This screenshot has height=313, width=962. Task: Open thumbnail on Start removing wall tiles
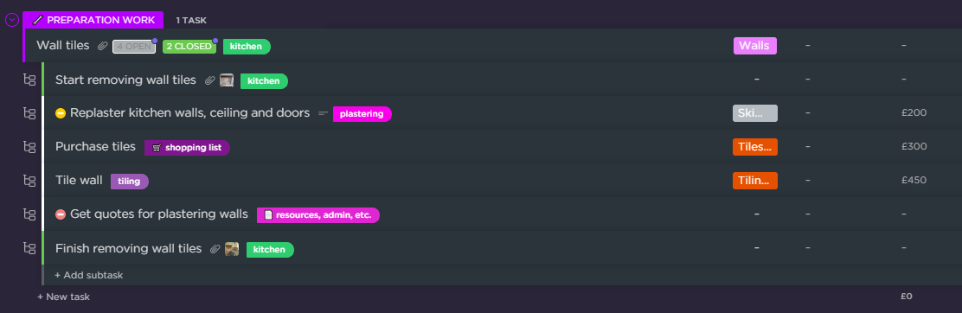[x=227, y=80]
